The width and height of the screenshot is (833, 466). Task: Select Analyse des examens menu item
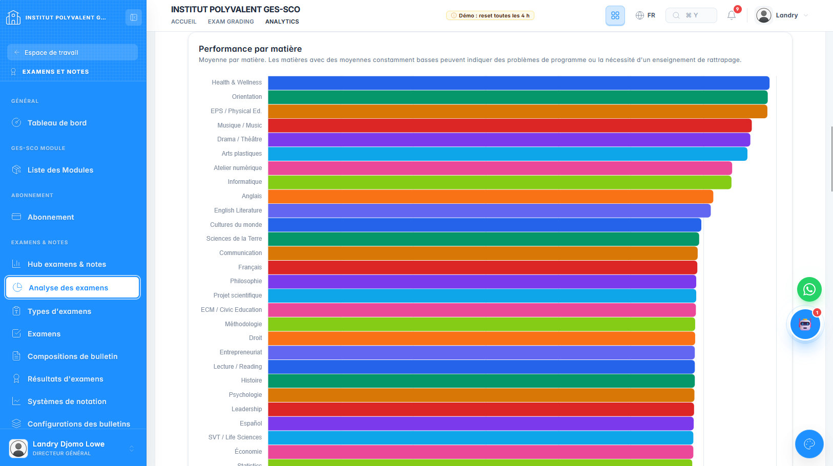(x=72, y=288)
